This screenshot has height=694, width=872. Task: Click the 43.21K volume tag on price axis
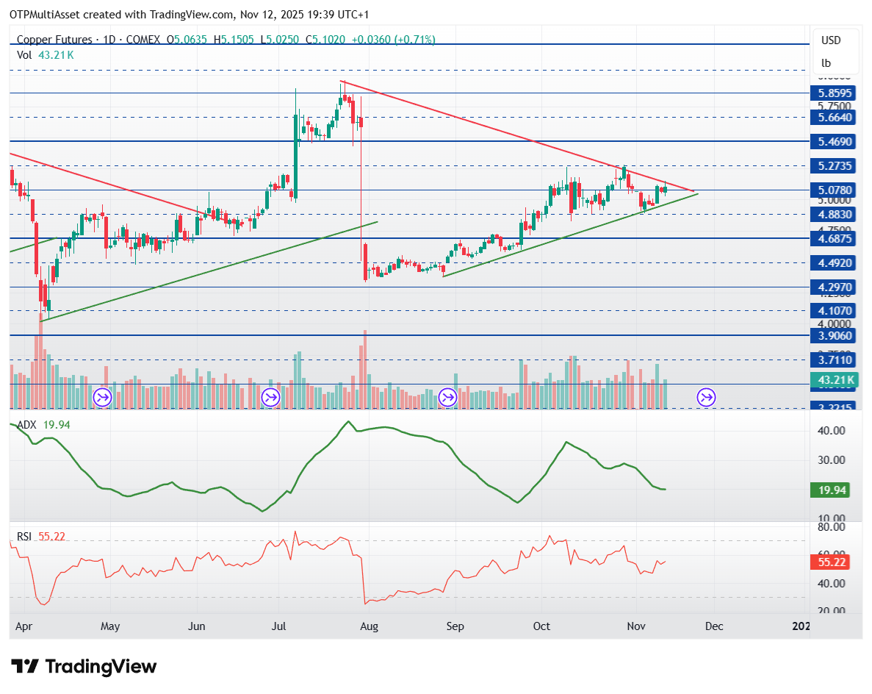835,380
